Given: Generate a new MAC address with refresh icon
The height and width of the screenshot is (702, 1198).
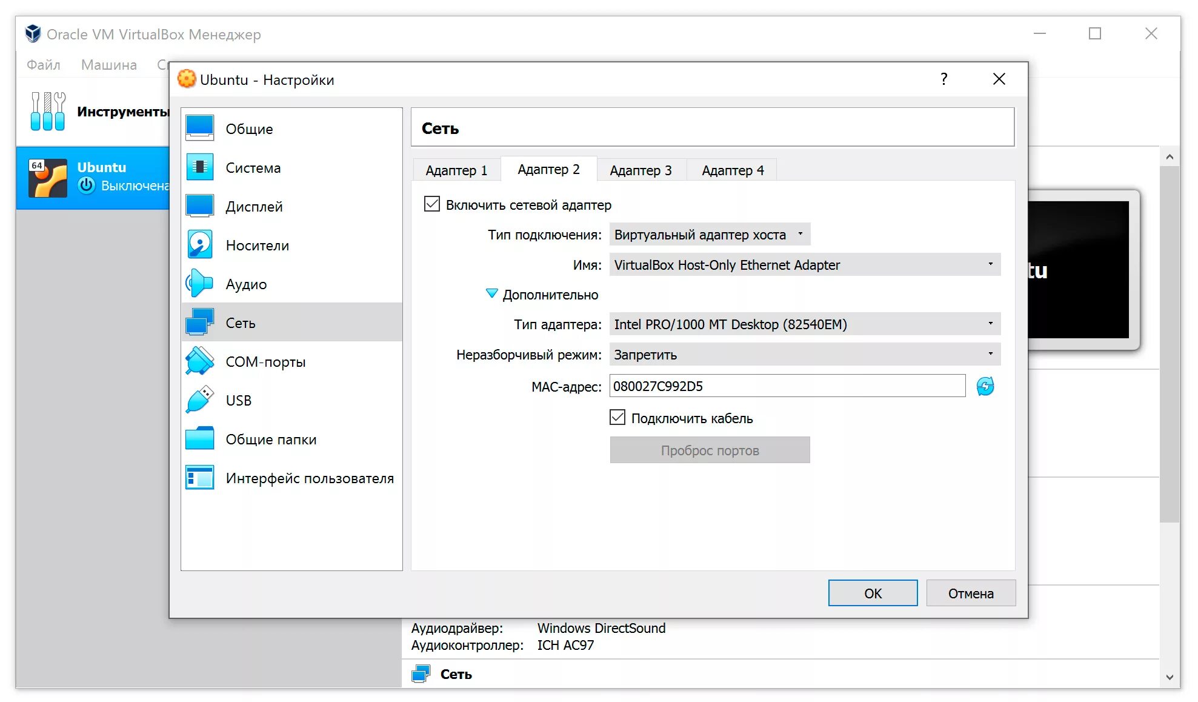Looking at the screenshot, I should (x=985, y=386).
